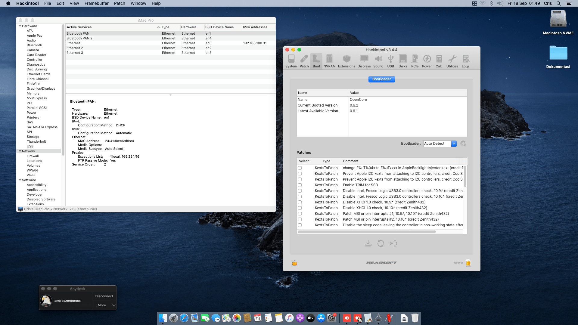Check Patch MSI or pin interrupts #2
This screenshot has height=325, width=578.
(300, 219)
